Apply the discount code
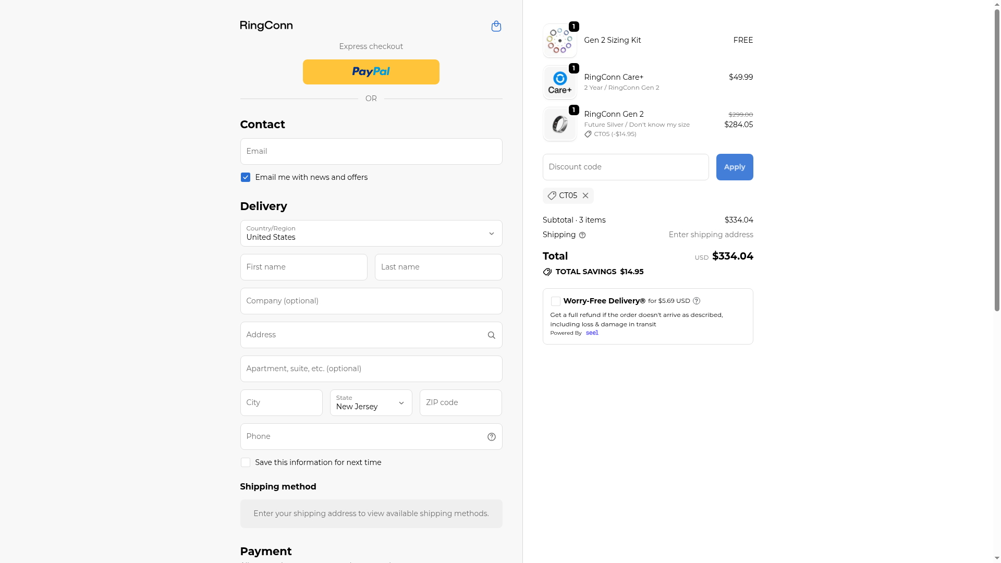 click(x=734, y=167)
